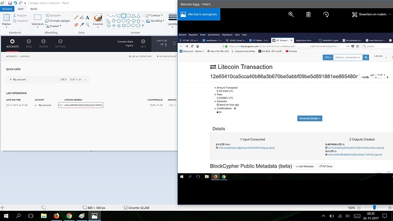Viewport: 393px width, 221px height.
Task: Click Alle foto's weergeven button
Action: [x=199, y=14]
